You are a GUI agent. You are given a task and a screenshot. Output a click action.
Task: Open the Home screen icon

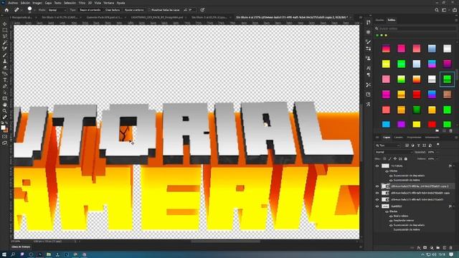click(6, 10)
